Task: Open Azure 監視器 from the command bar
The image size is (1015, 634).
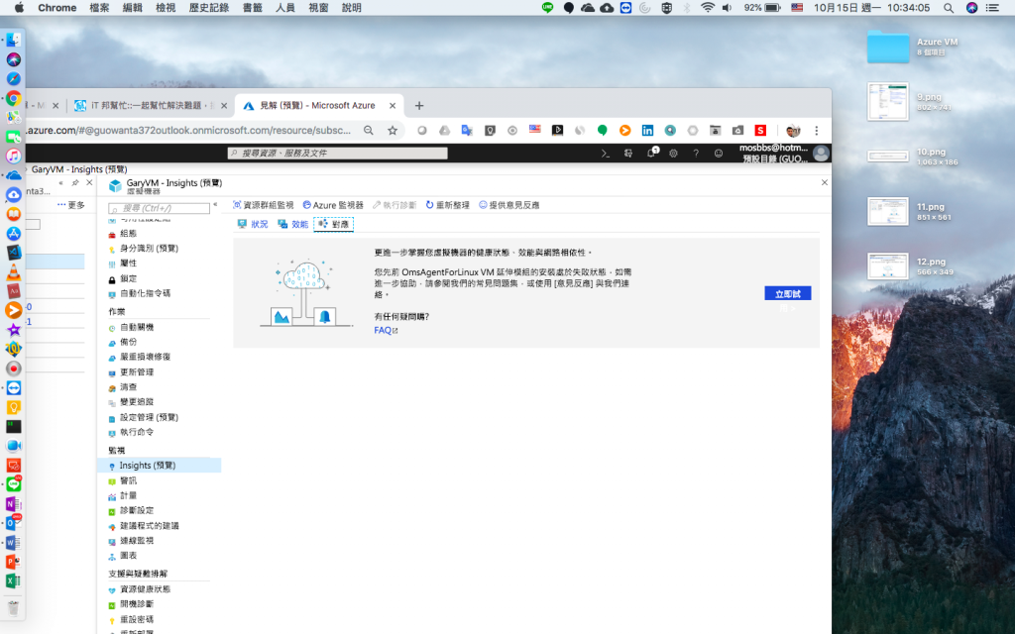Action: (x=333, y=205)
